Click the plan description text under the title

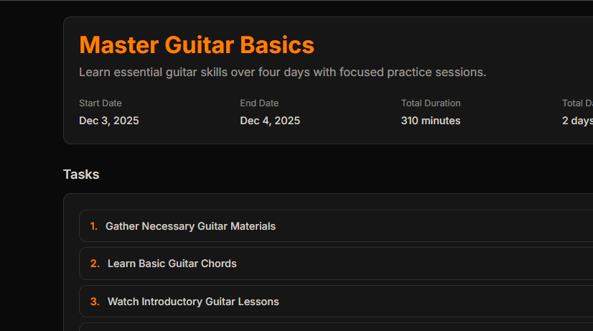tap(282, 73)
